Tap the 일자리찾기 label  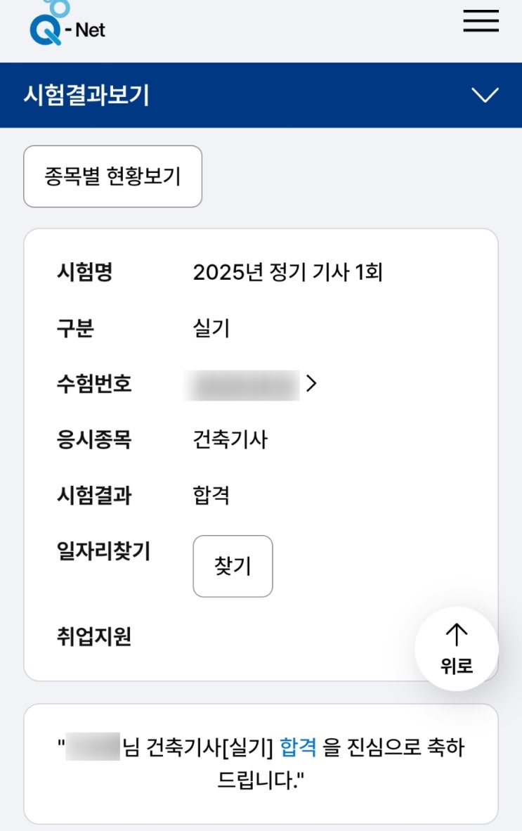point(103,552)
